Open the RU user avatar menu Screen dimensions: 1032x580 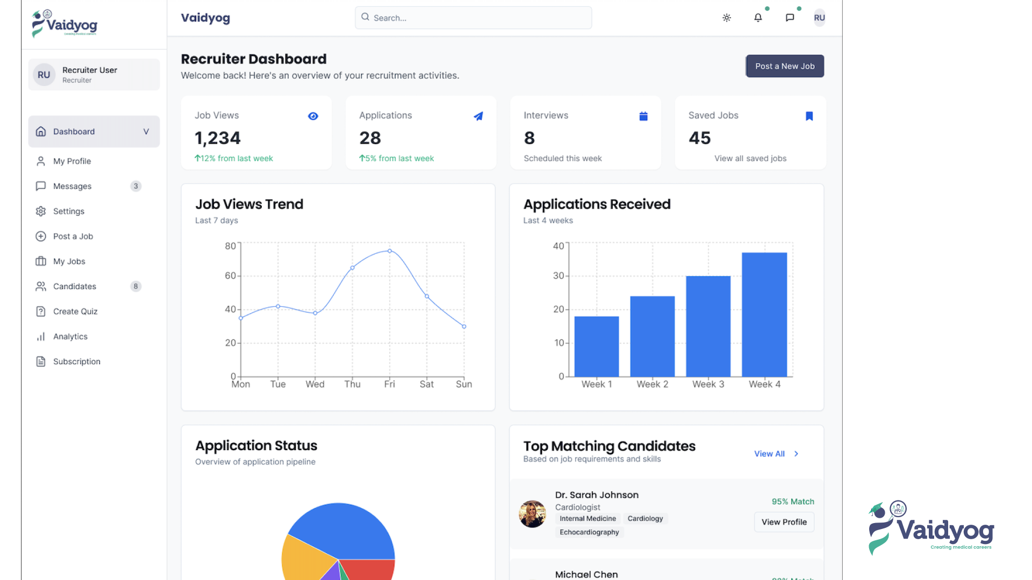pos(819,18)
